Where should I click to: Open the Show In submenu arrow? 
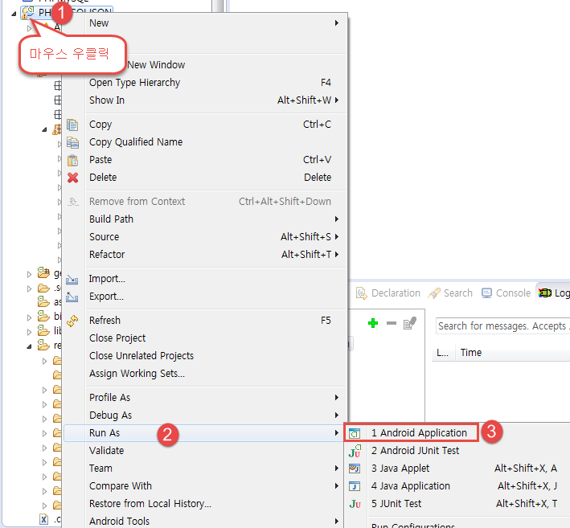point(337,100)
